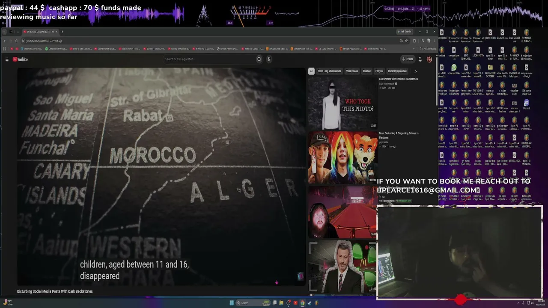This screenshot has width=548, height=308.
Task: Open the Chrome three-dot menu
Action: click(434, 41)
